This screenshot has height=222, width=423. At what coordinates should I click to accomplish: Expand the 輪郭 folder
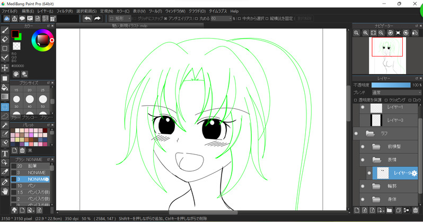(x=376, y=186)
